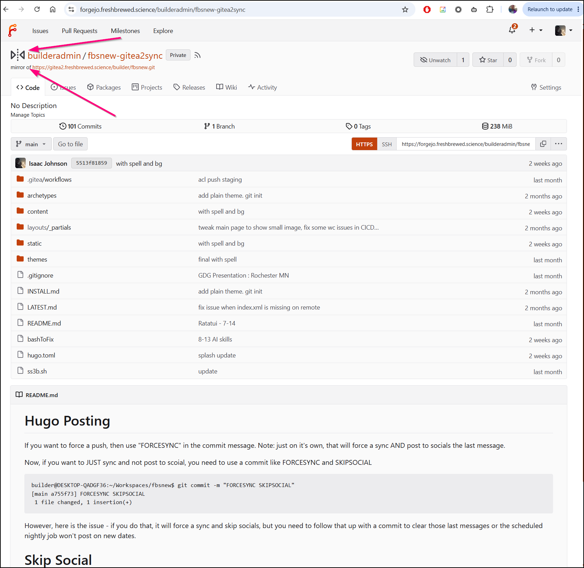Viewport: 584px width, 568px height.
Task: Open Explore in top navigation
Action: (163, 31)
